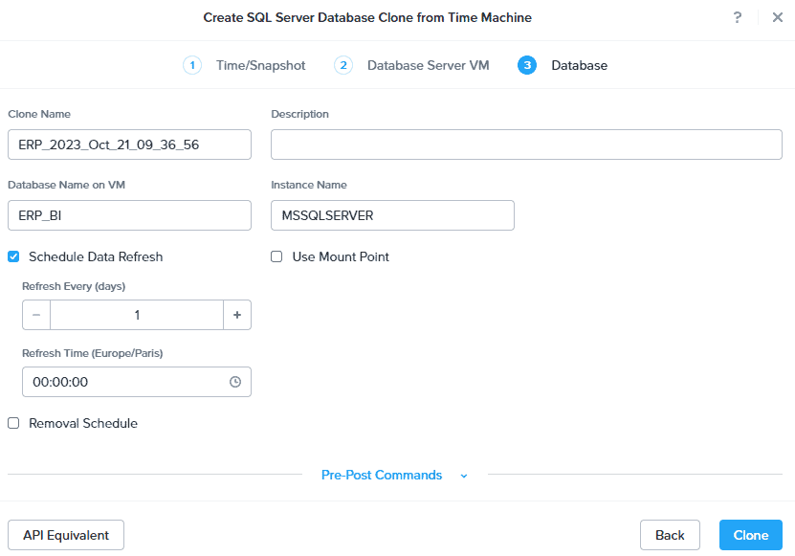The height and width of the screenshot is (556, 795).
Task: Uncheck Schedule Data Refresh checkbox
Action: 13,256
